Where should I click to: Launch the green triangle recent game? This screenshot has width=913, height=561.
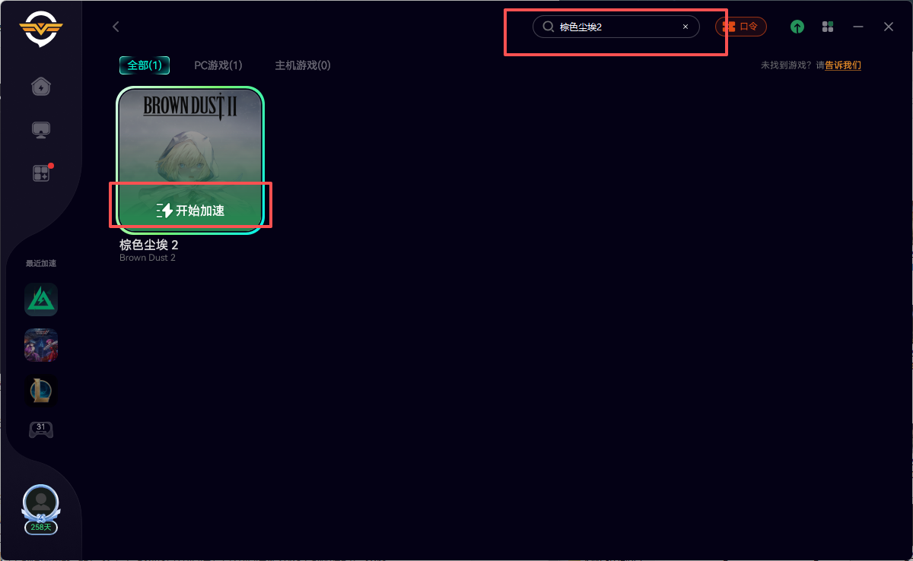41,300
